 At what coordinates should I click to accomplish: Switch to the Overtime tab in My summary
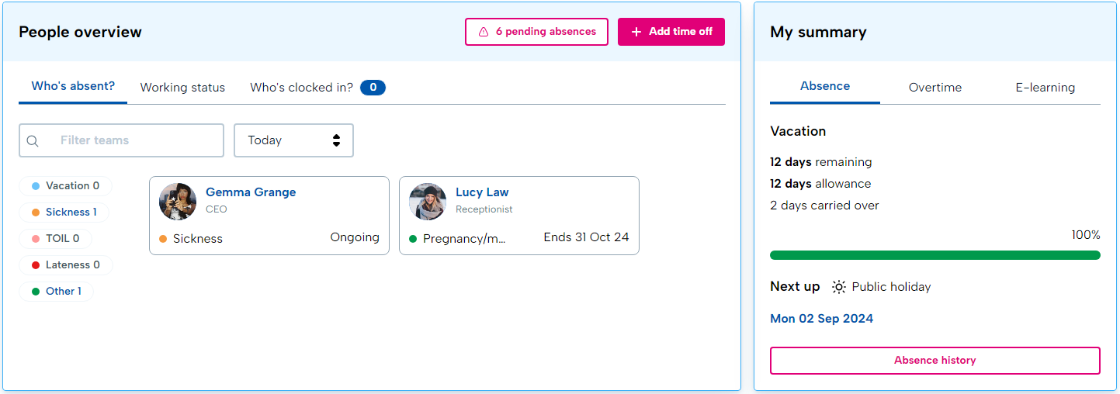[x=935, y=88]
